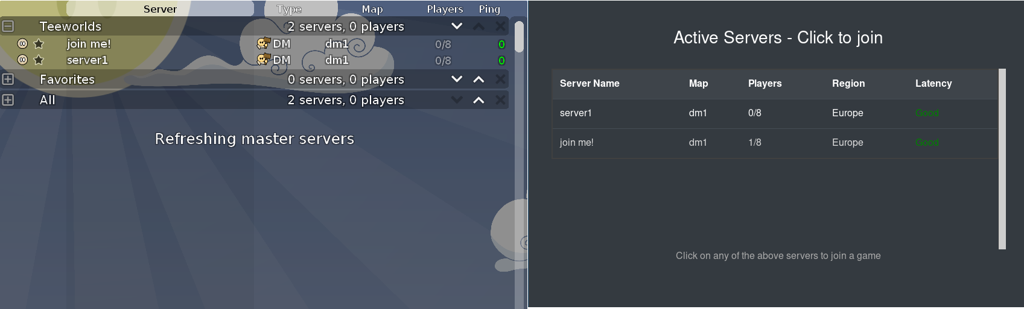1024x309 pixels.
Task: Click the round badge icon beside server1
Action: 22,60
